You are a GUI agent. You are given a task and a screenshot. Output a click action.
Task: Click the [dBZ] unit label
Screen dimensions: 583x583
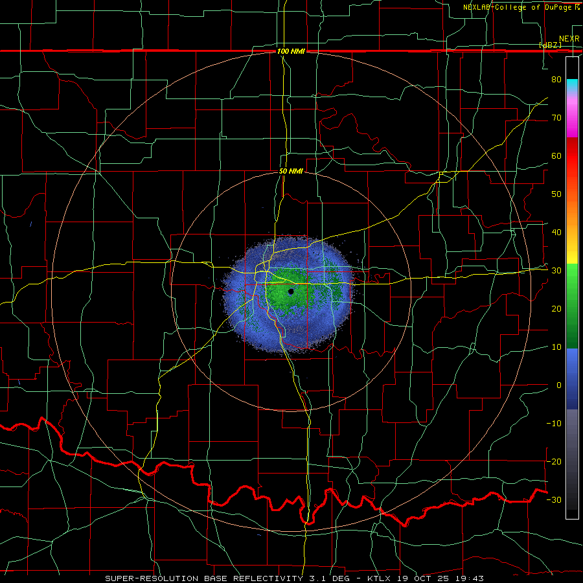pyautogui.click(x=550, y=45)
